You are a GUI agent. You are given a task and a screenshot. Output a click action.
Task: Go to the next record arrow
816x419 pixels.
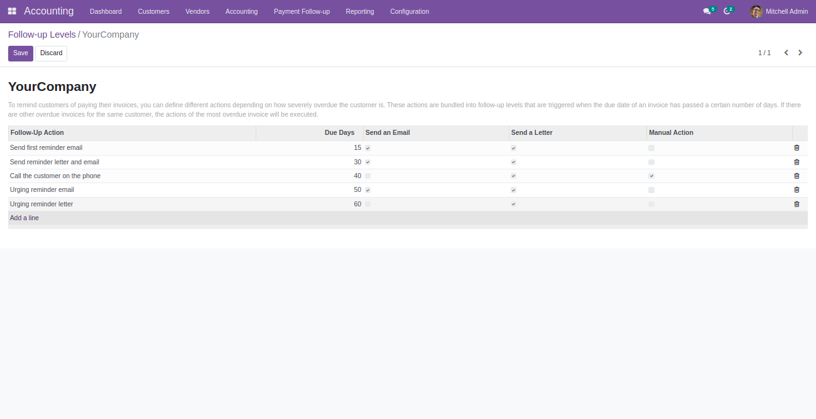pos(800,53)
